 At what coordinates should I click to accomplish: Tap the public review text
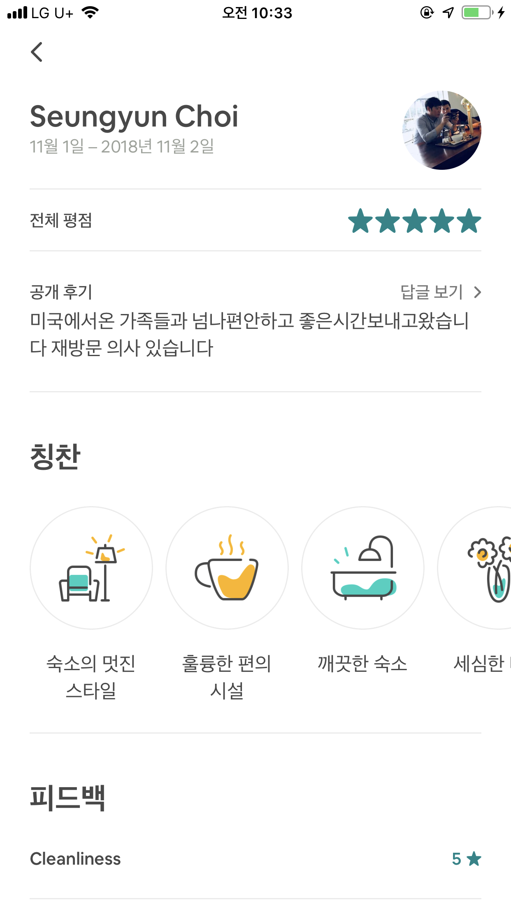249,334
